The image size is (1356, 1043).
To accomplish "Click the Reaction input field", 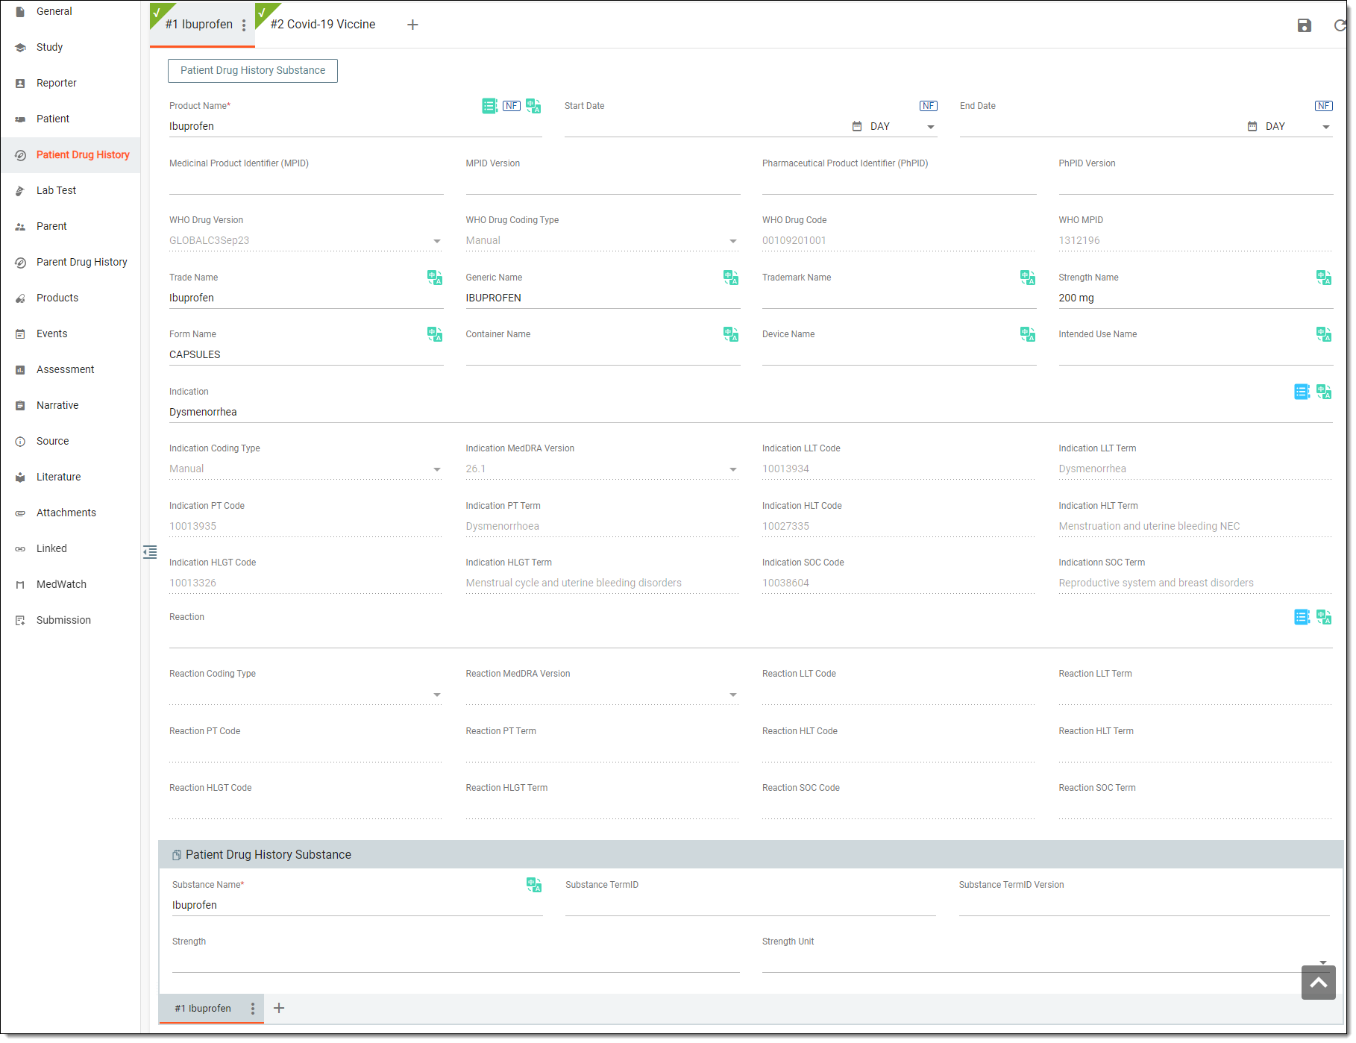I will (750, 638).
